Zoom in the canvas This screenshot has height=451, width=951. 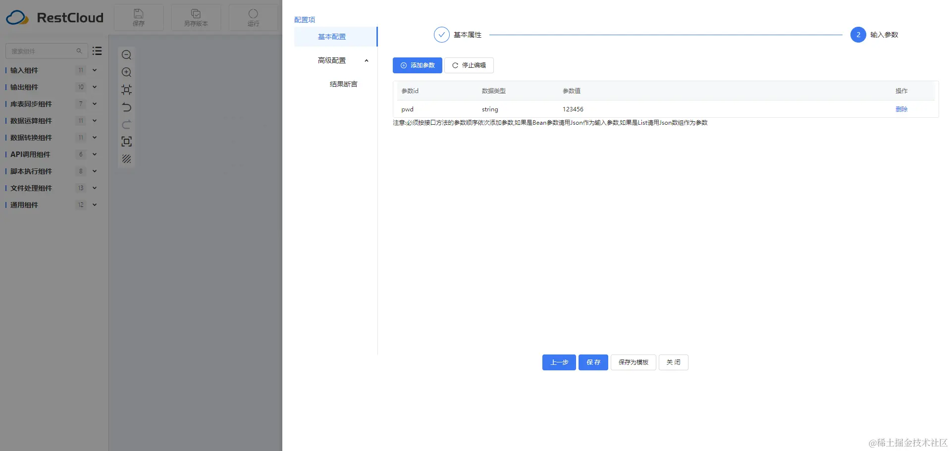[126, 72]
